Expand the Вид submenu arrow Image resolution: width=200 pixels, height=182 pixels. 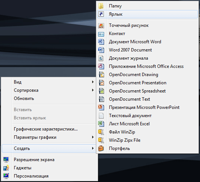click(93, 82)
